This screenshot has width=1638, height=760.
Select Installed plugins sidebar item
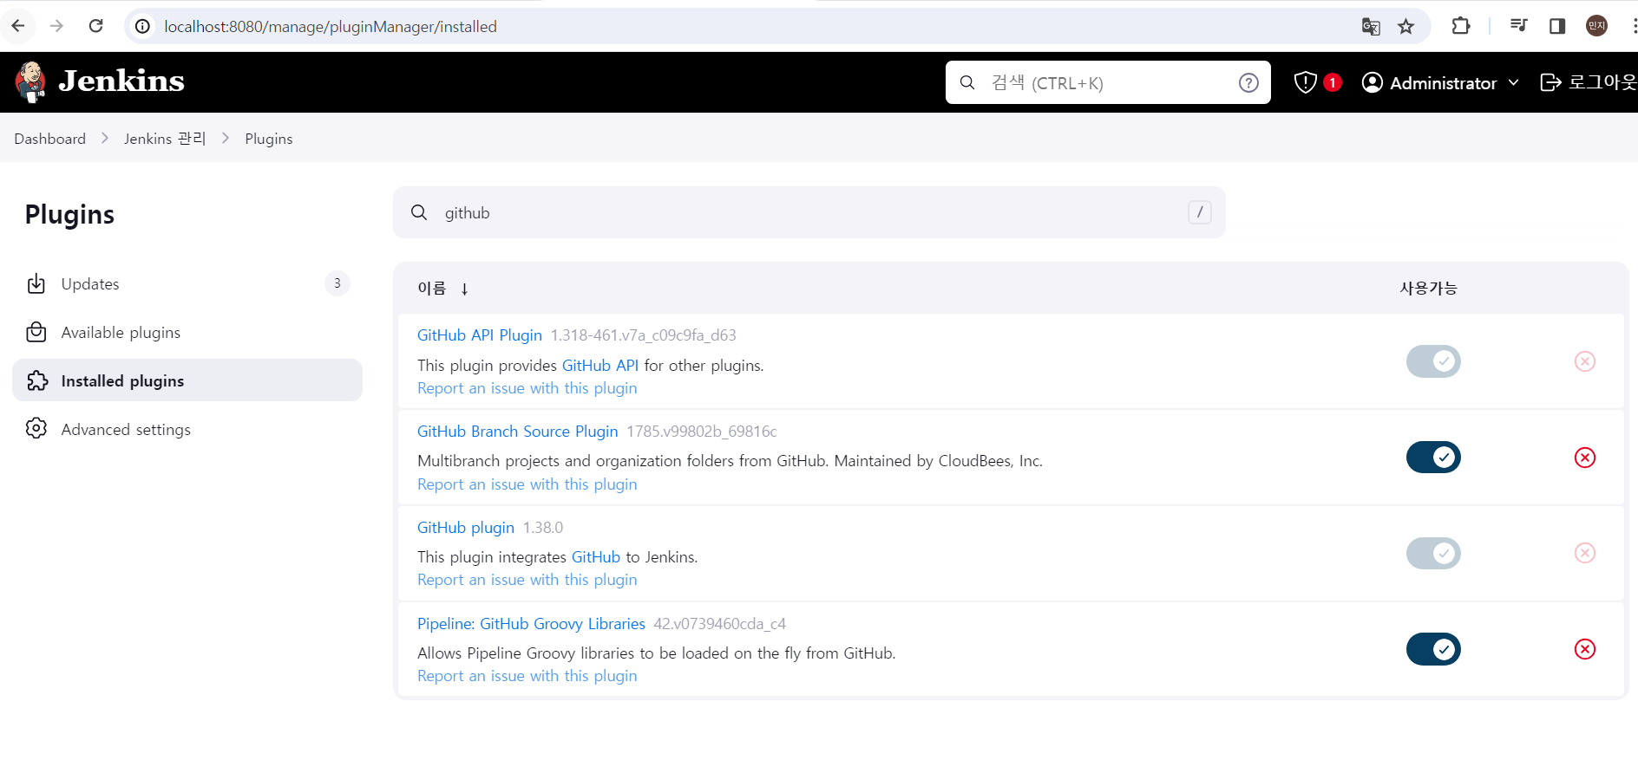187,380
